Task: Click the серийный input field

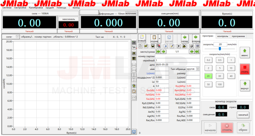Action: coord(177,60)
